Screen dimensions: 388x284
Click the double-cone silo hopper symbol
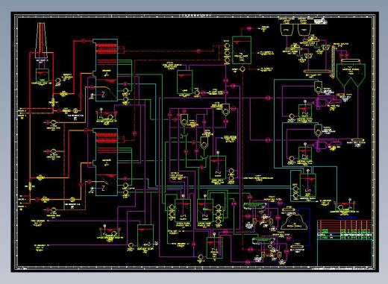351,75
